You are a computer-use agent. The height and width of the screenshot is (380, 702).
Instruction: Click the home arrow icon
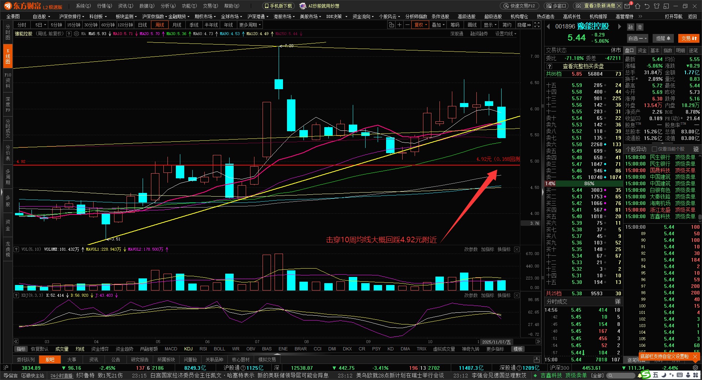click(x=638, y=6)
